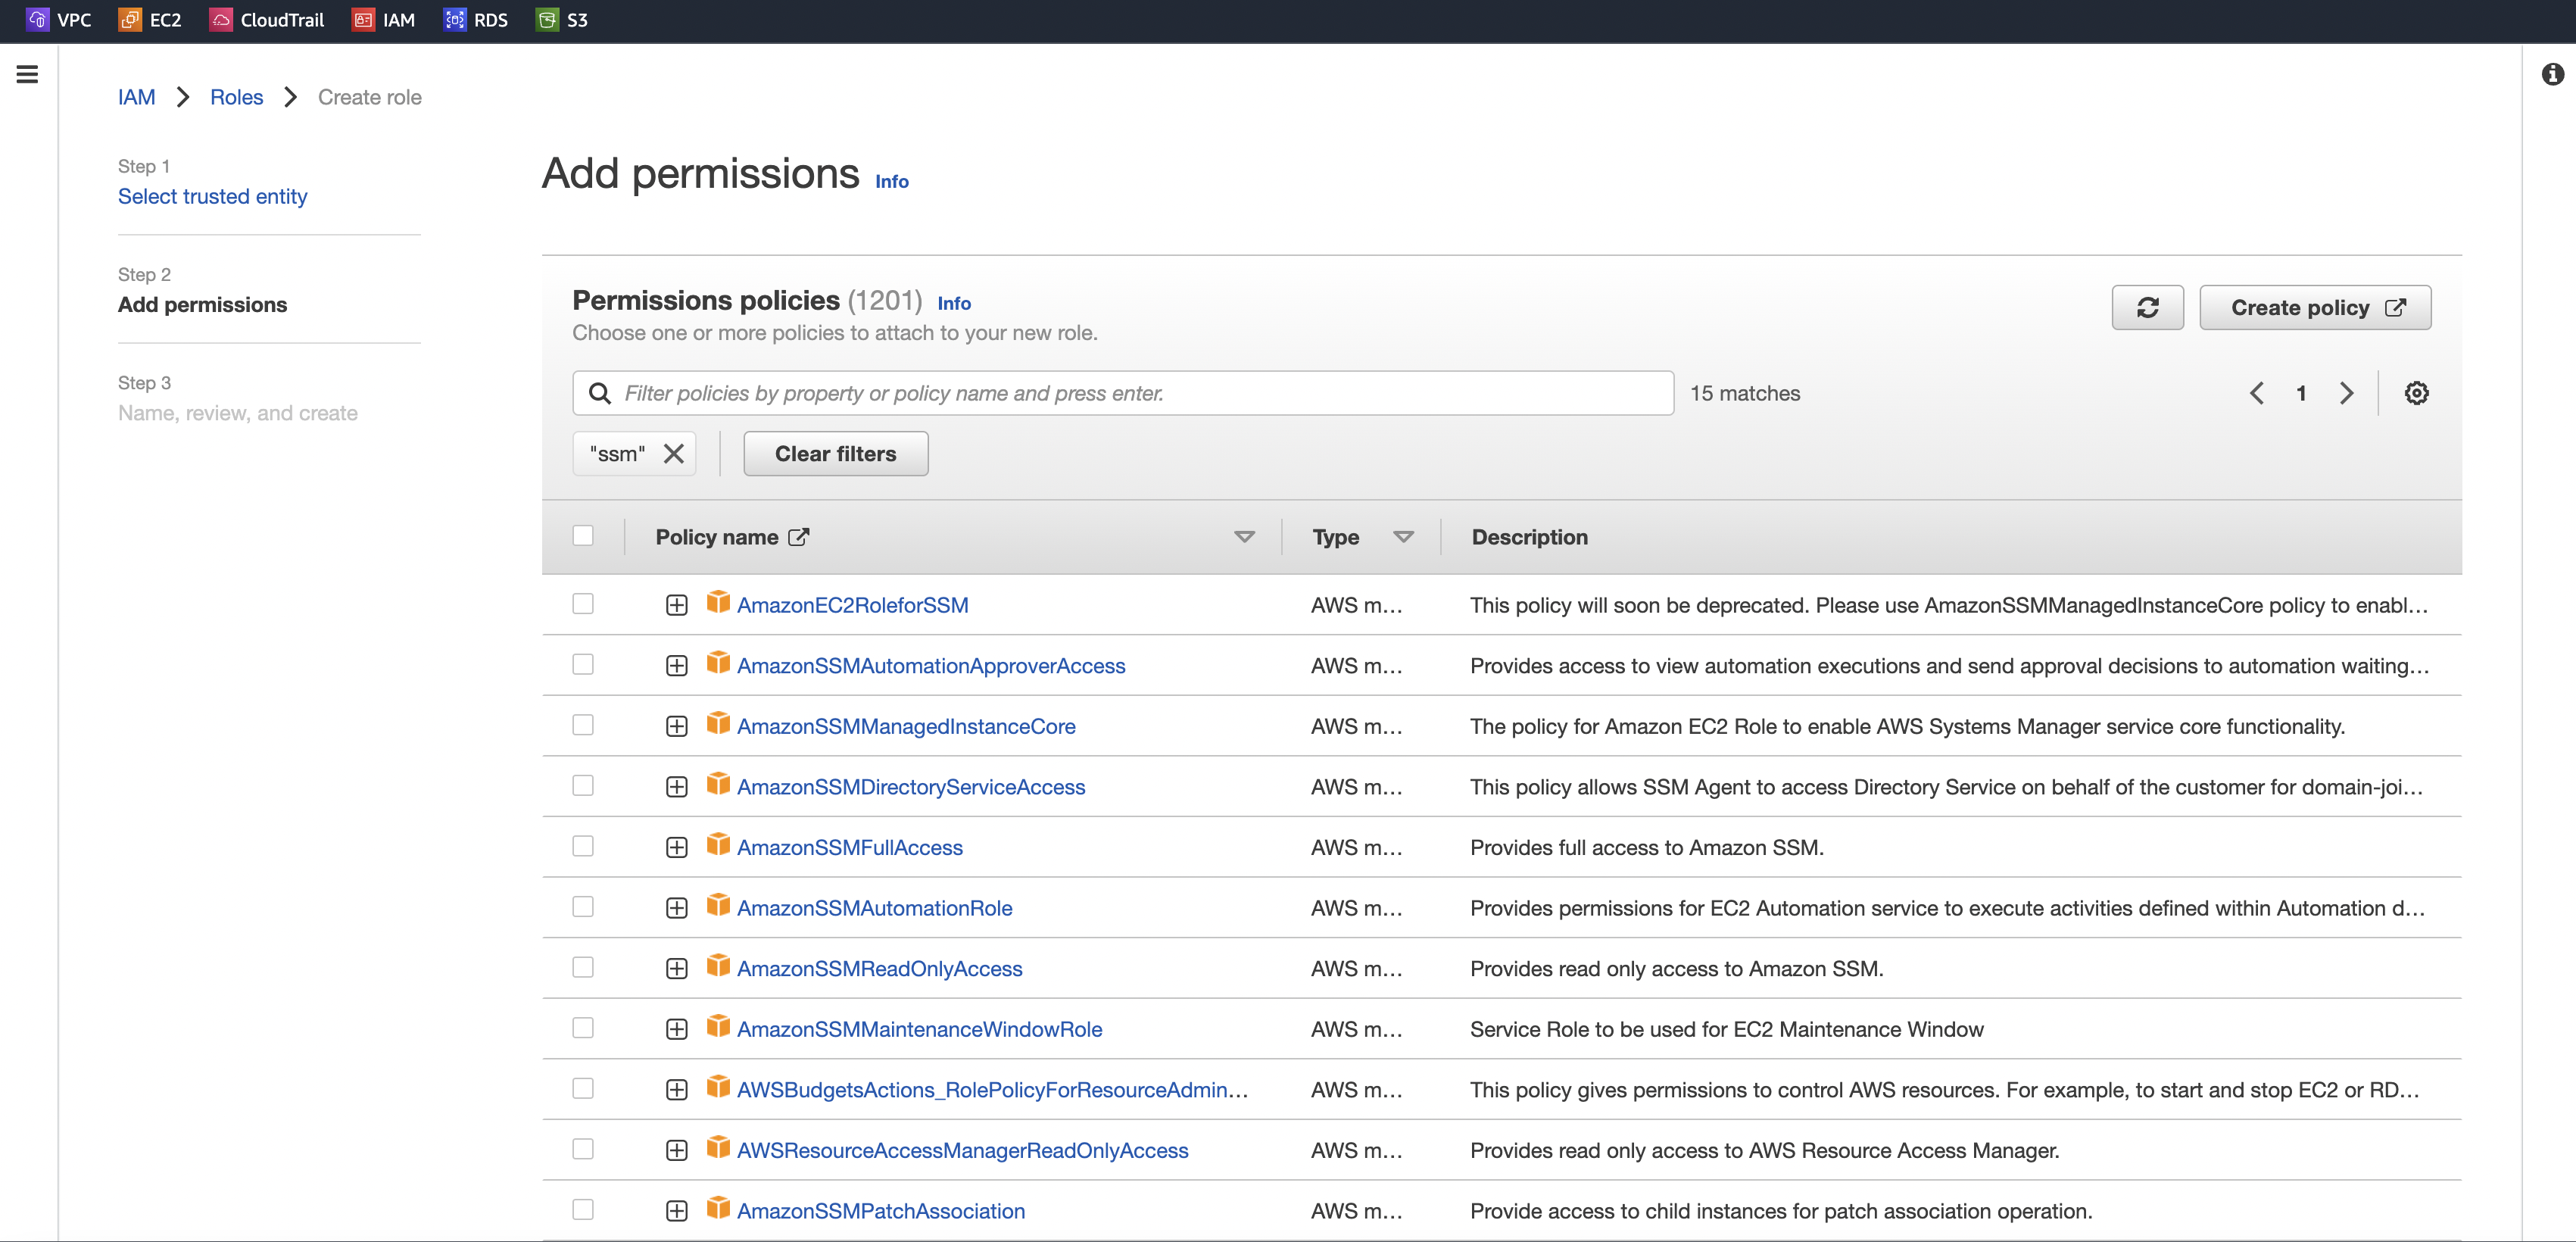Open table preferences gear icon
2576x1242 pixels.
tap(2416, 393)
